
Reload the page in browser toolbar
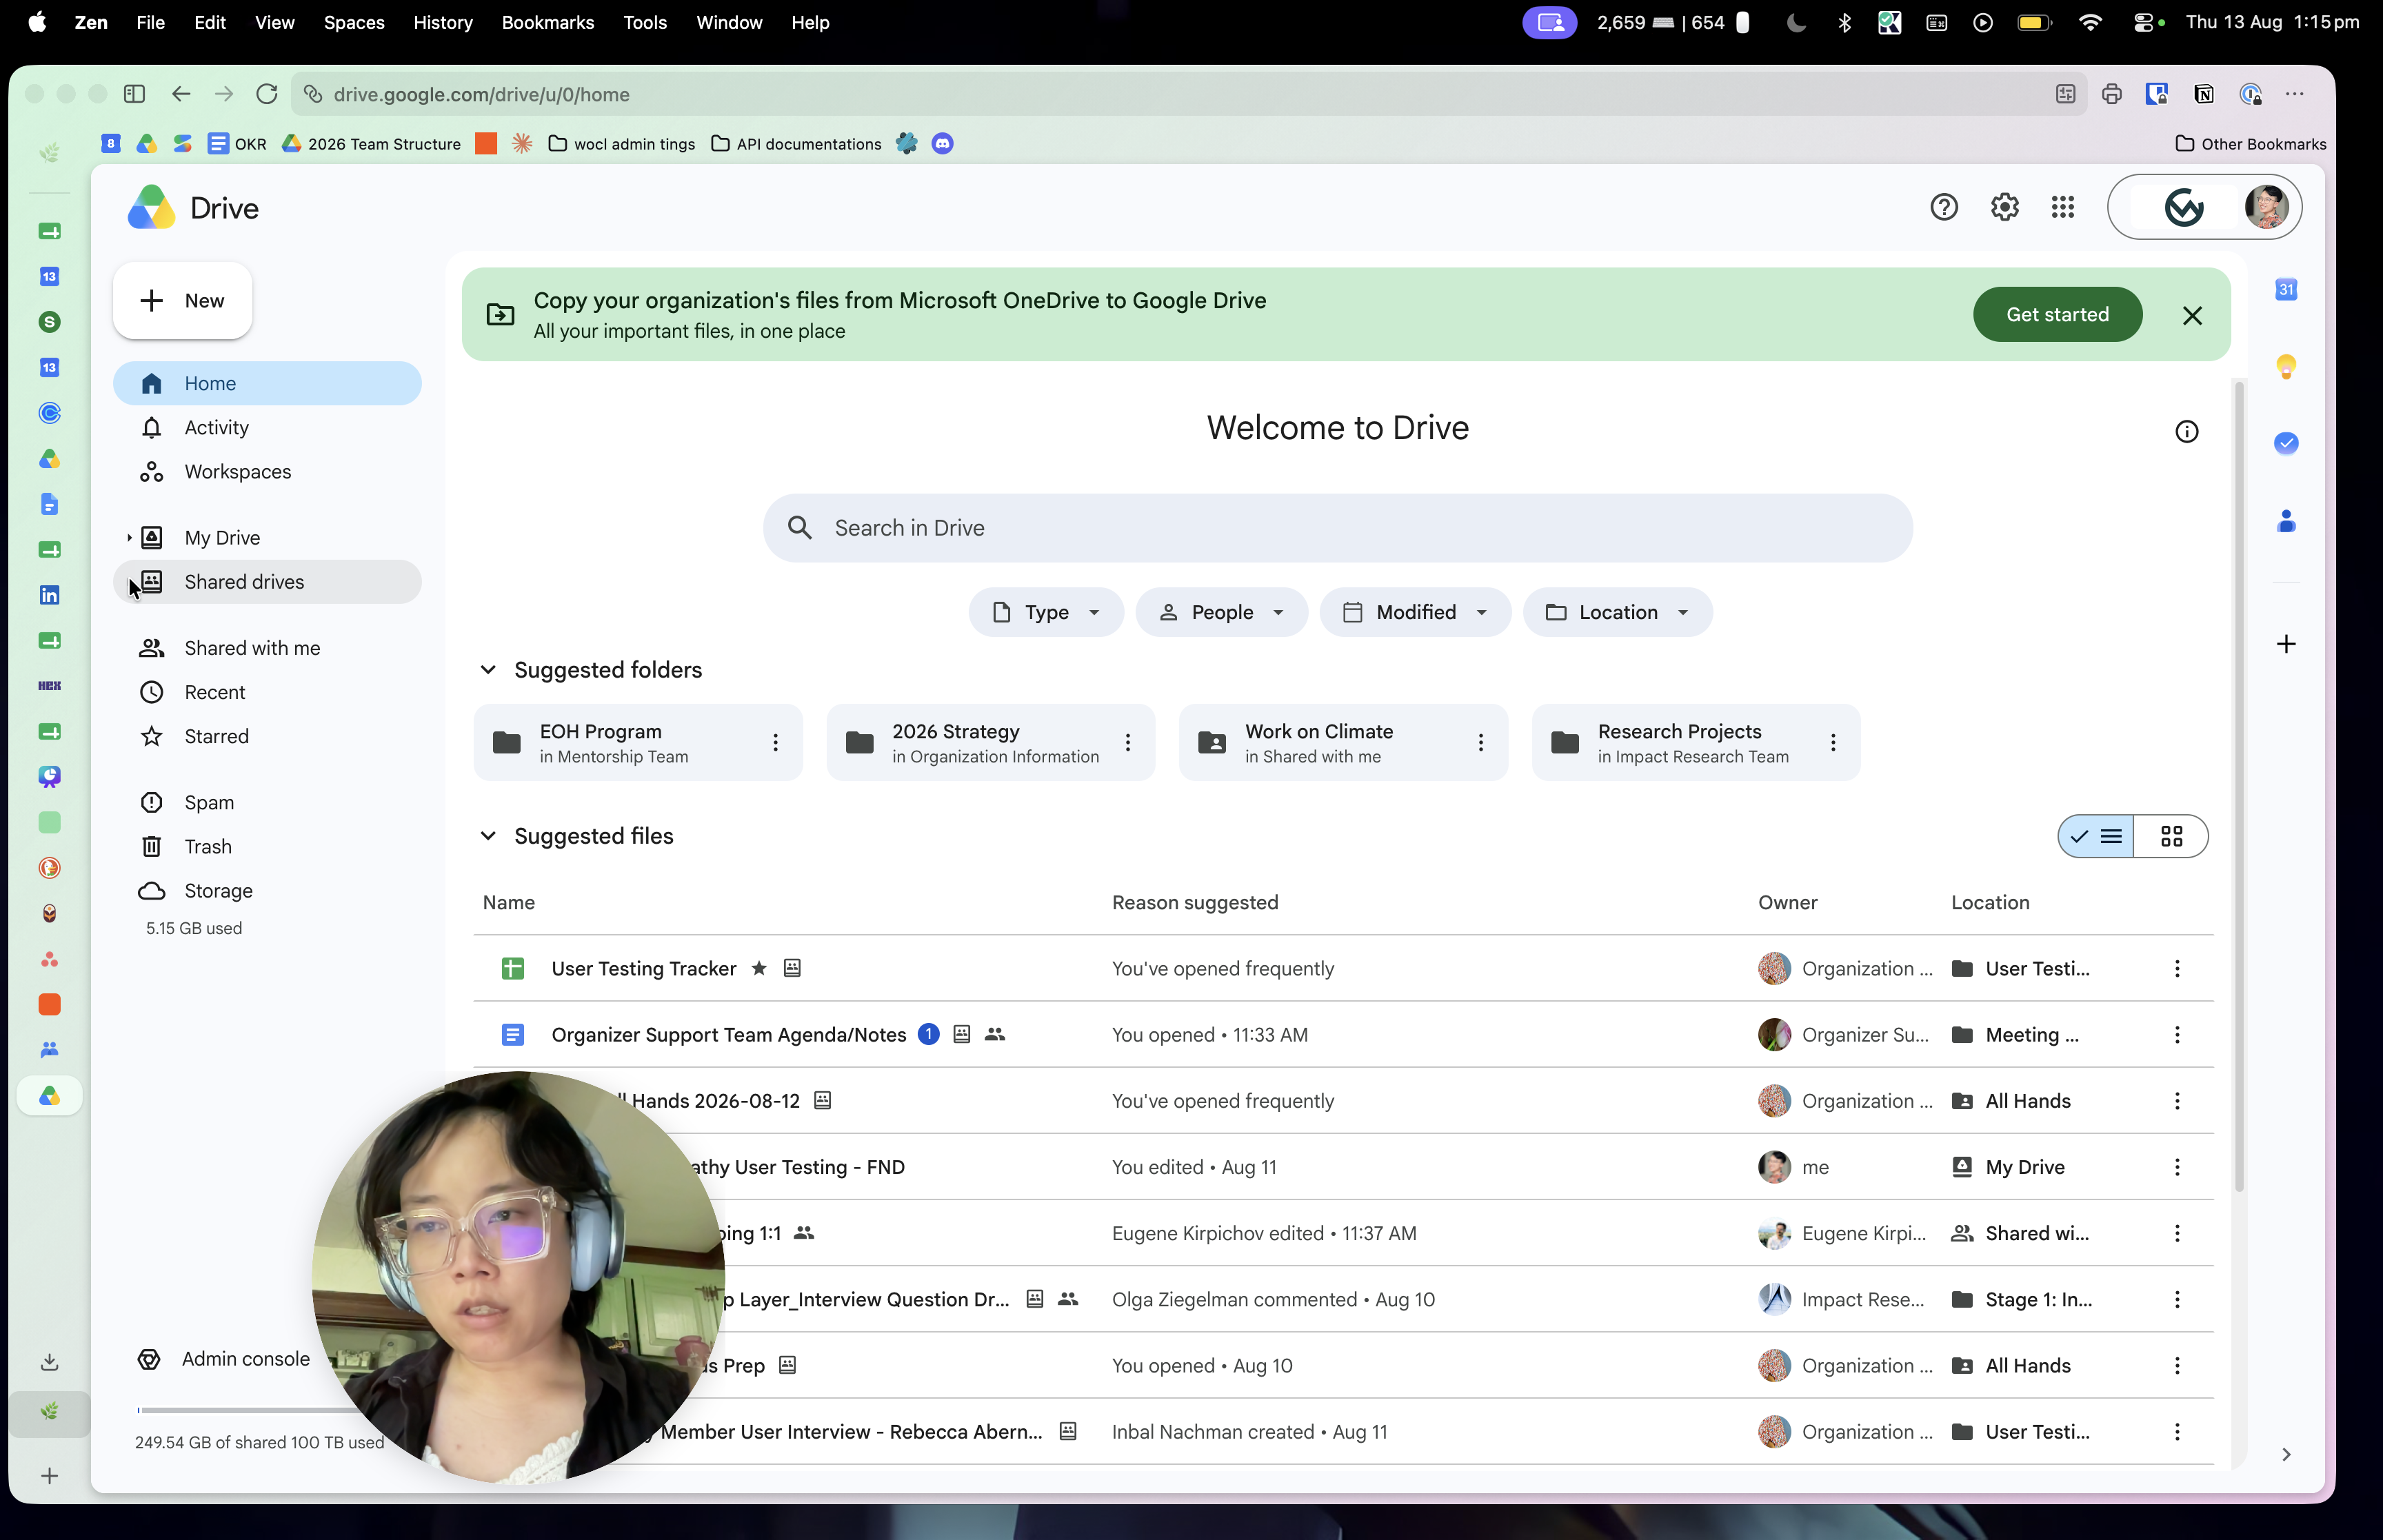(x=266, y=94)
